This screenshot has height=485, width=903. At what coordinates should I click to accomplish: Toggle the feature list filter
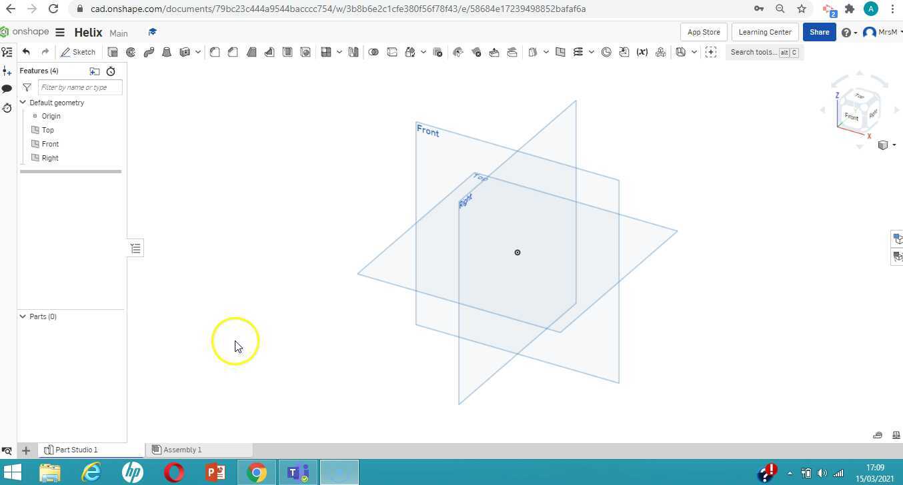tap(27, 87)
